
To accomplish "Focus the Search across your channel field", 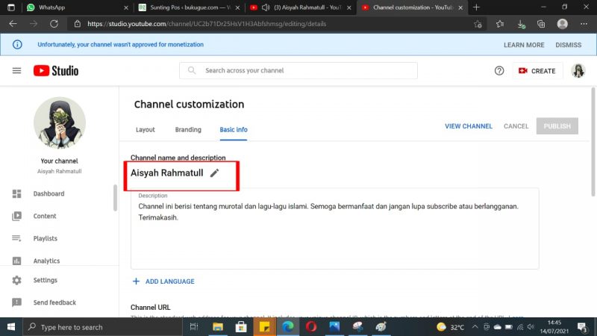I will click(x=298, y=70).
